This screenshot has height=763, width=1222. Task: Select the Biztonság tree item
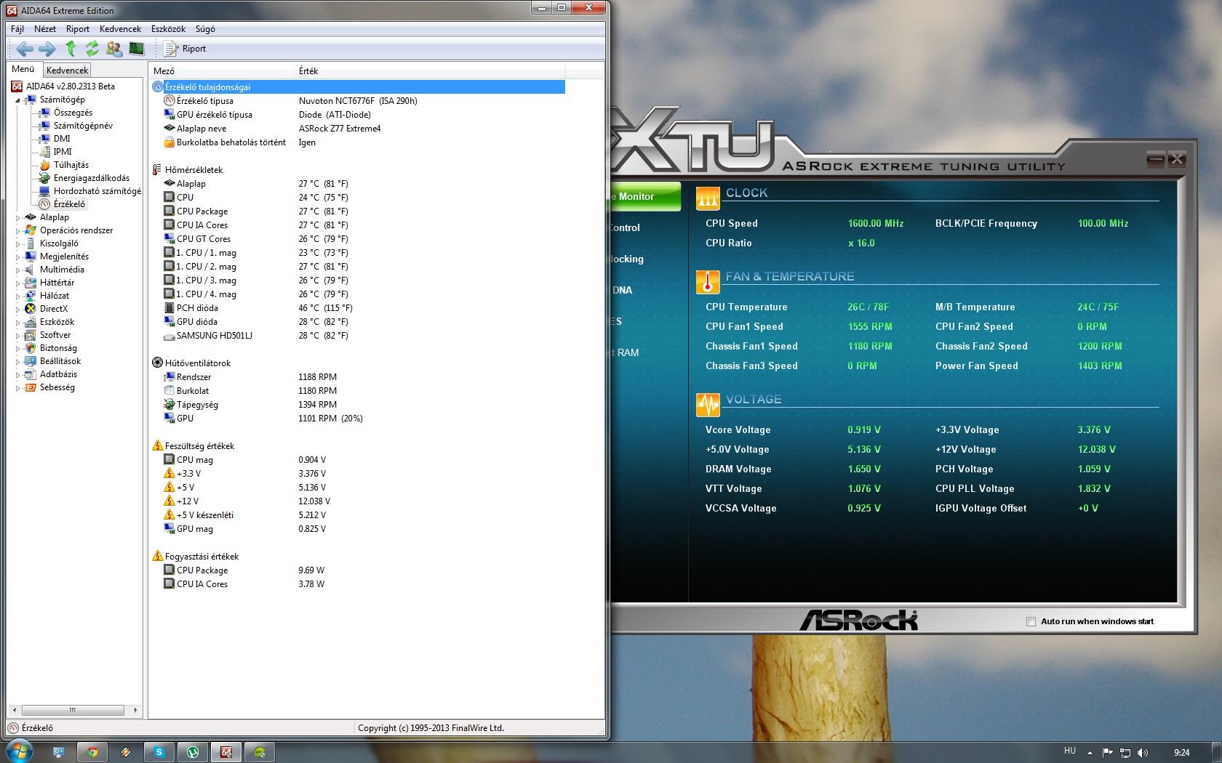[x=58, y=348]
